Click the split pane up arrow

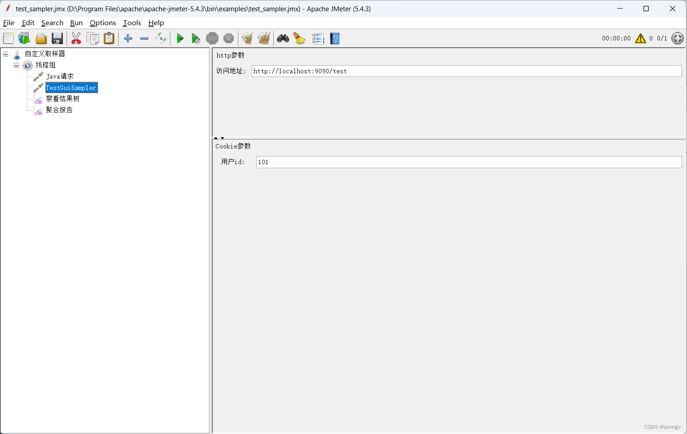click(x=216, y=138)
